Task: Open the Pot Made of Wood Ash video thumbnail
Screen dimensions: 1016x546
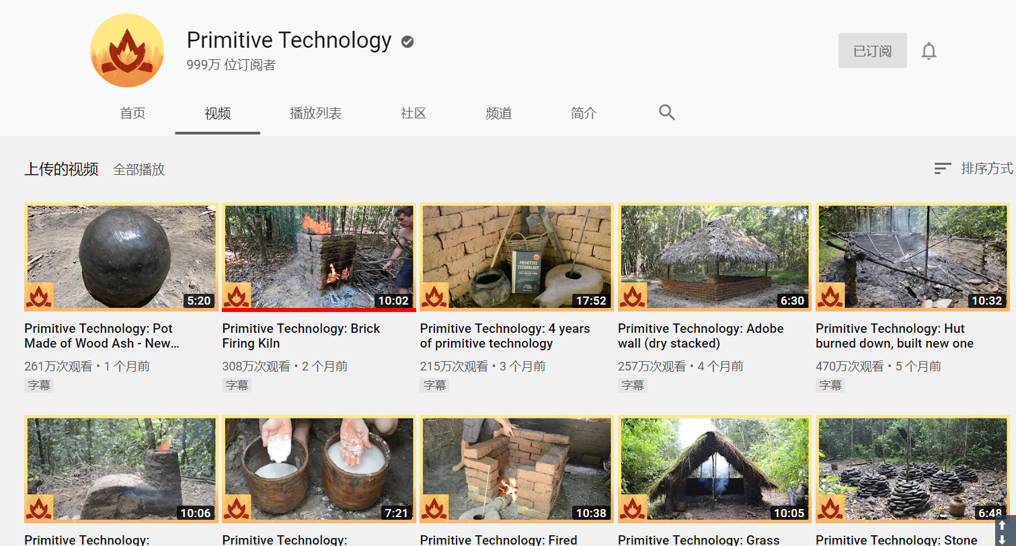Action: coord(120,257)
